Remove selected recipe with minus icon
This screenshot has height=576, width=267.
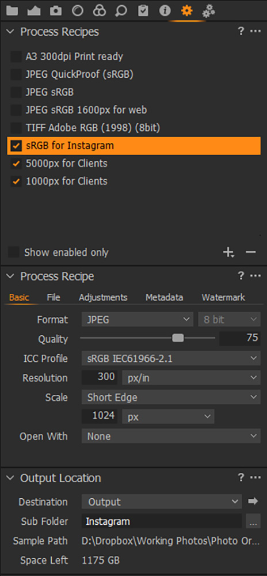(x=250, y=252)
